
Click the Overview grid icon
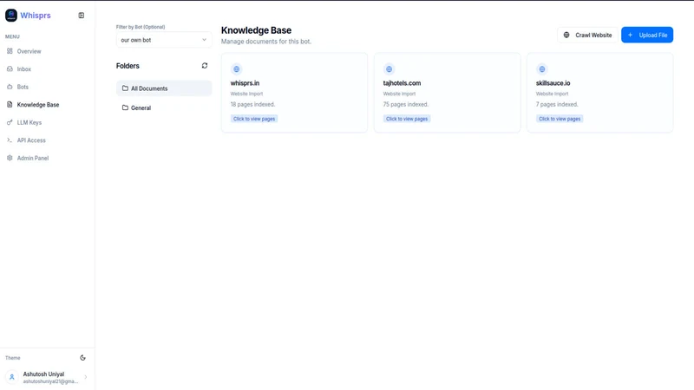coord(10,51)
